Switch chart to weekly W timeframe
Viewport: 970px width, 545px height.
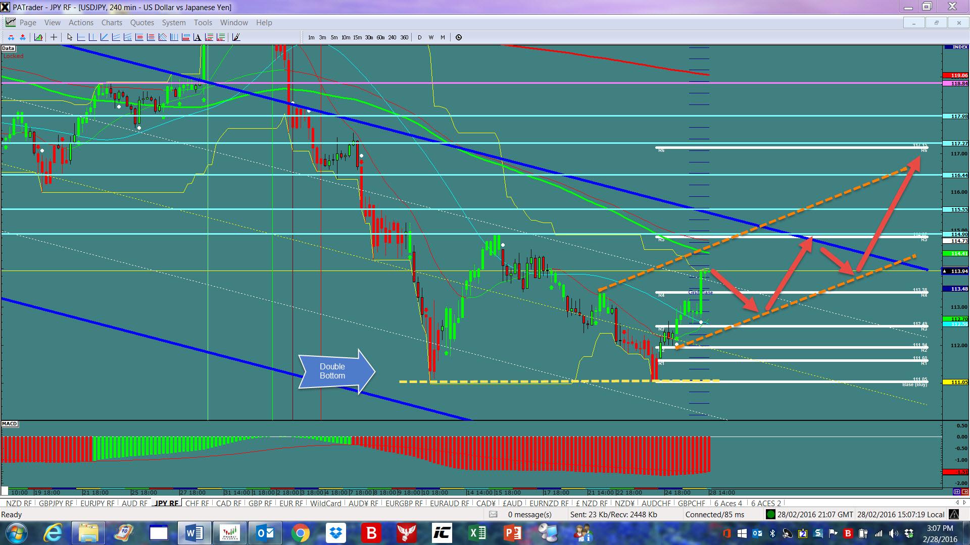tap(431, 37)
